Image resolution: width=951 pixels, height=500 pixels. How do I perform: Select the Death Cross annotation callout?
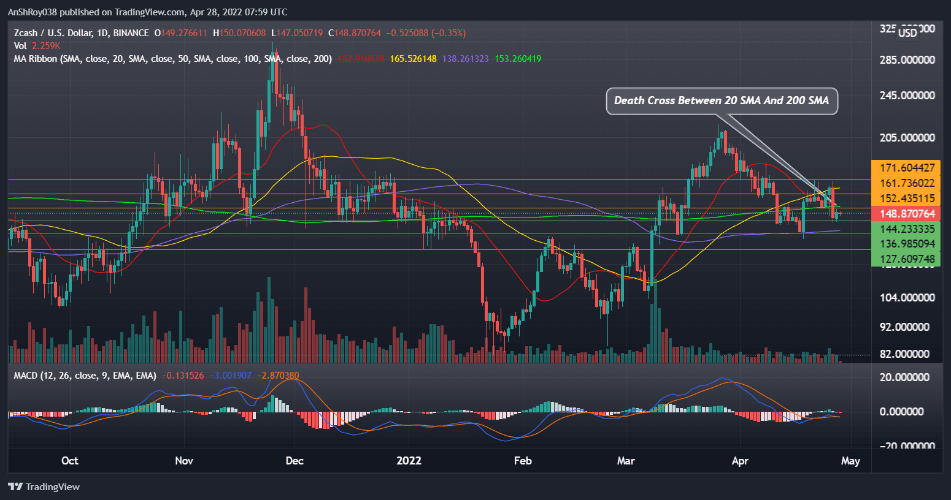point(721,101)
